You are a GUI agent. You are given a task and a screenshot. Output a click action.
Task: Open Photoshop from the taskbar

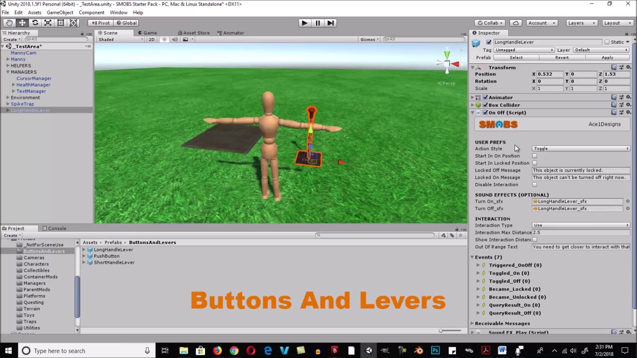click(x=435, y=351)
